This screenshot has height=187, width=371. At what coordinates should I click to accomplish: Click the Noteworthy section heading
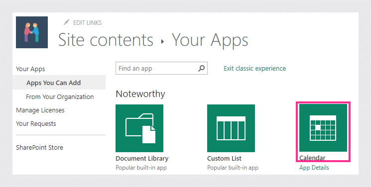click(140, 94)
